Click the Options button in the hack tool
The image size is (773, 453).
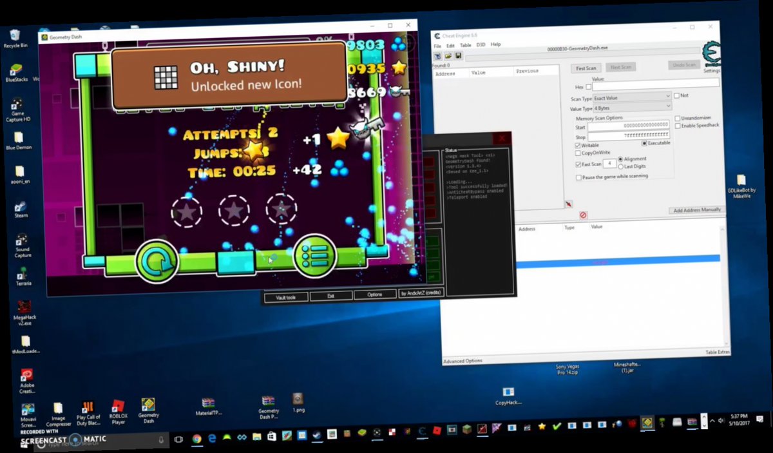(x=374, y=294)
